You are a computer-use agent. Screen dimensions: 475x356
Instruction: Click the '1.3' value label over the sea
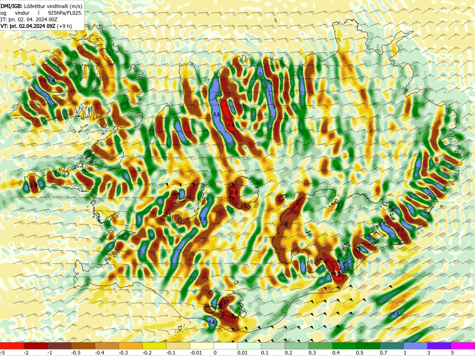pos(396,314)
